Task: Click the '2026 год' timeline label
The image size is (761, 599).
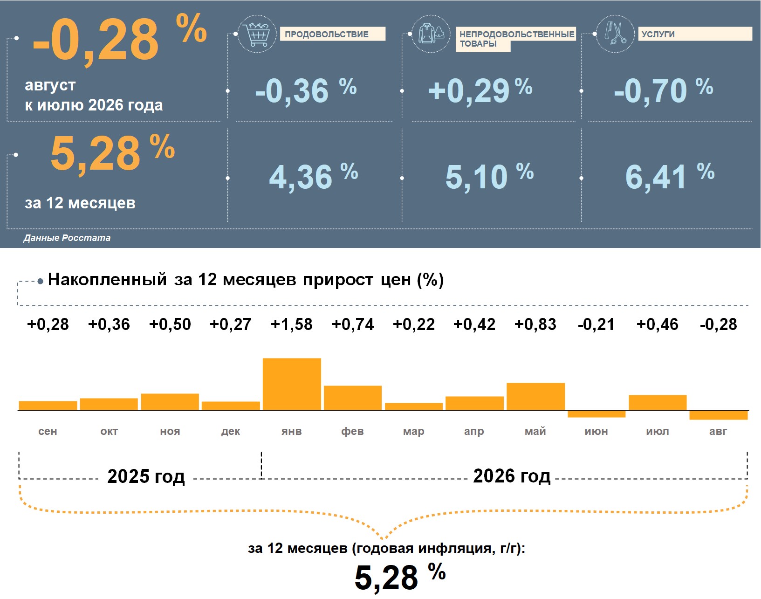Action: click(x=512, y=476)
